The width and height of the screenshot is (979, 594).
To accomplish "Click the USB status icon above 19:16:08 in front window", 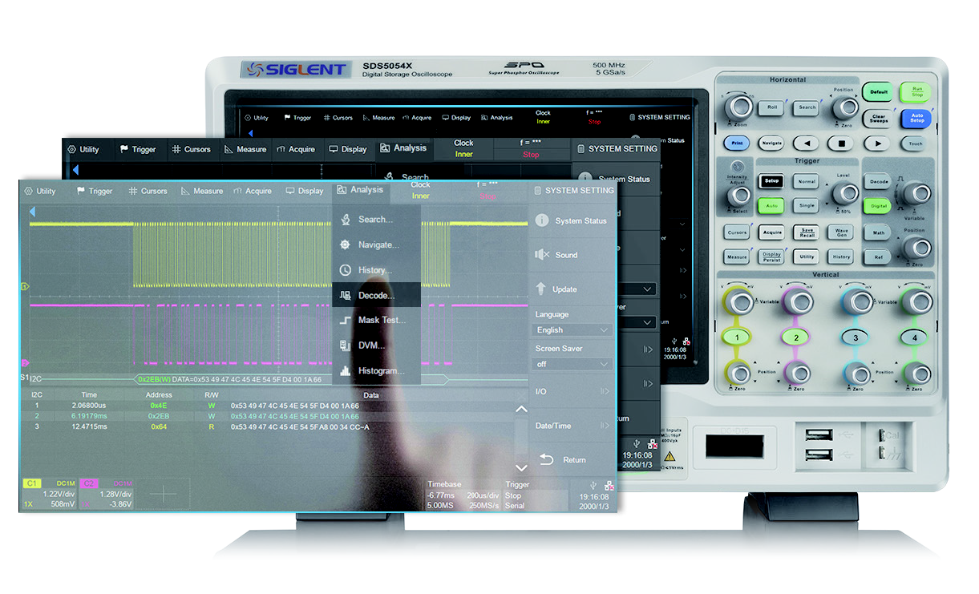I will tap(593, 485).
